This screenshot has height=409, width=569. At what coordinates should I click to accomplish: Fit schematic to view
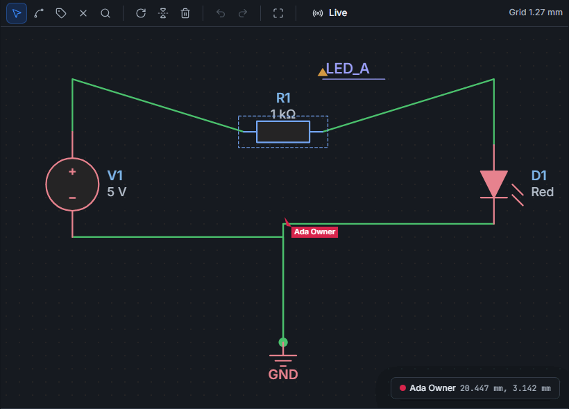[278, 13]
